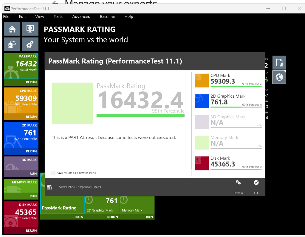
Task: Click the Disk Mark percentile bar in the dialog
Action: tap(236, 169)
